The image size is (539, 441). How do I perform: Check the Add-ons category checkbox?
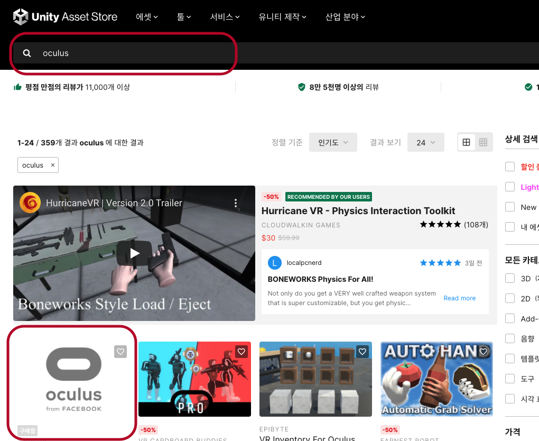click(x=510, y=318)
